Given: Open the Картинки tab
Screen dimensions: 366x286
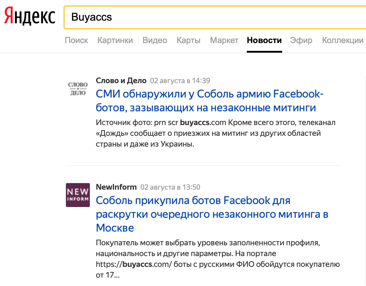Looking at the screenshot, I should point(115,40).
